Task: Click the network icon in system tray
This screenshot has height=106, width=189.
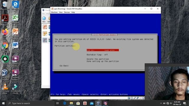Action: (x=168, y=103)
